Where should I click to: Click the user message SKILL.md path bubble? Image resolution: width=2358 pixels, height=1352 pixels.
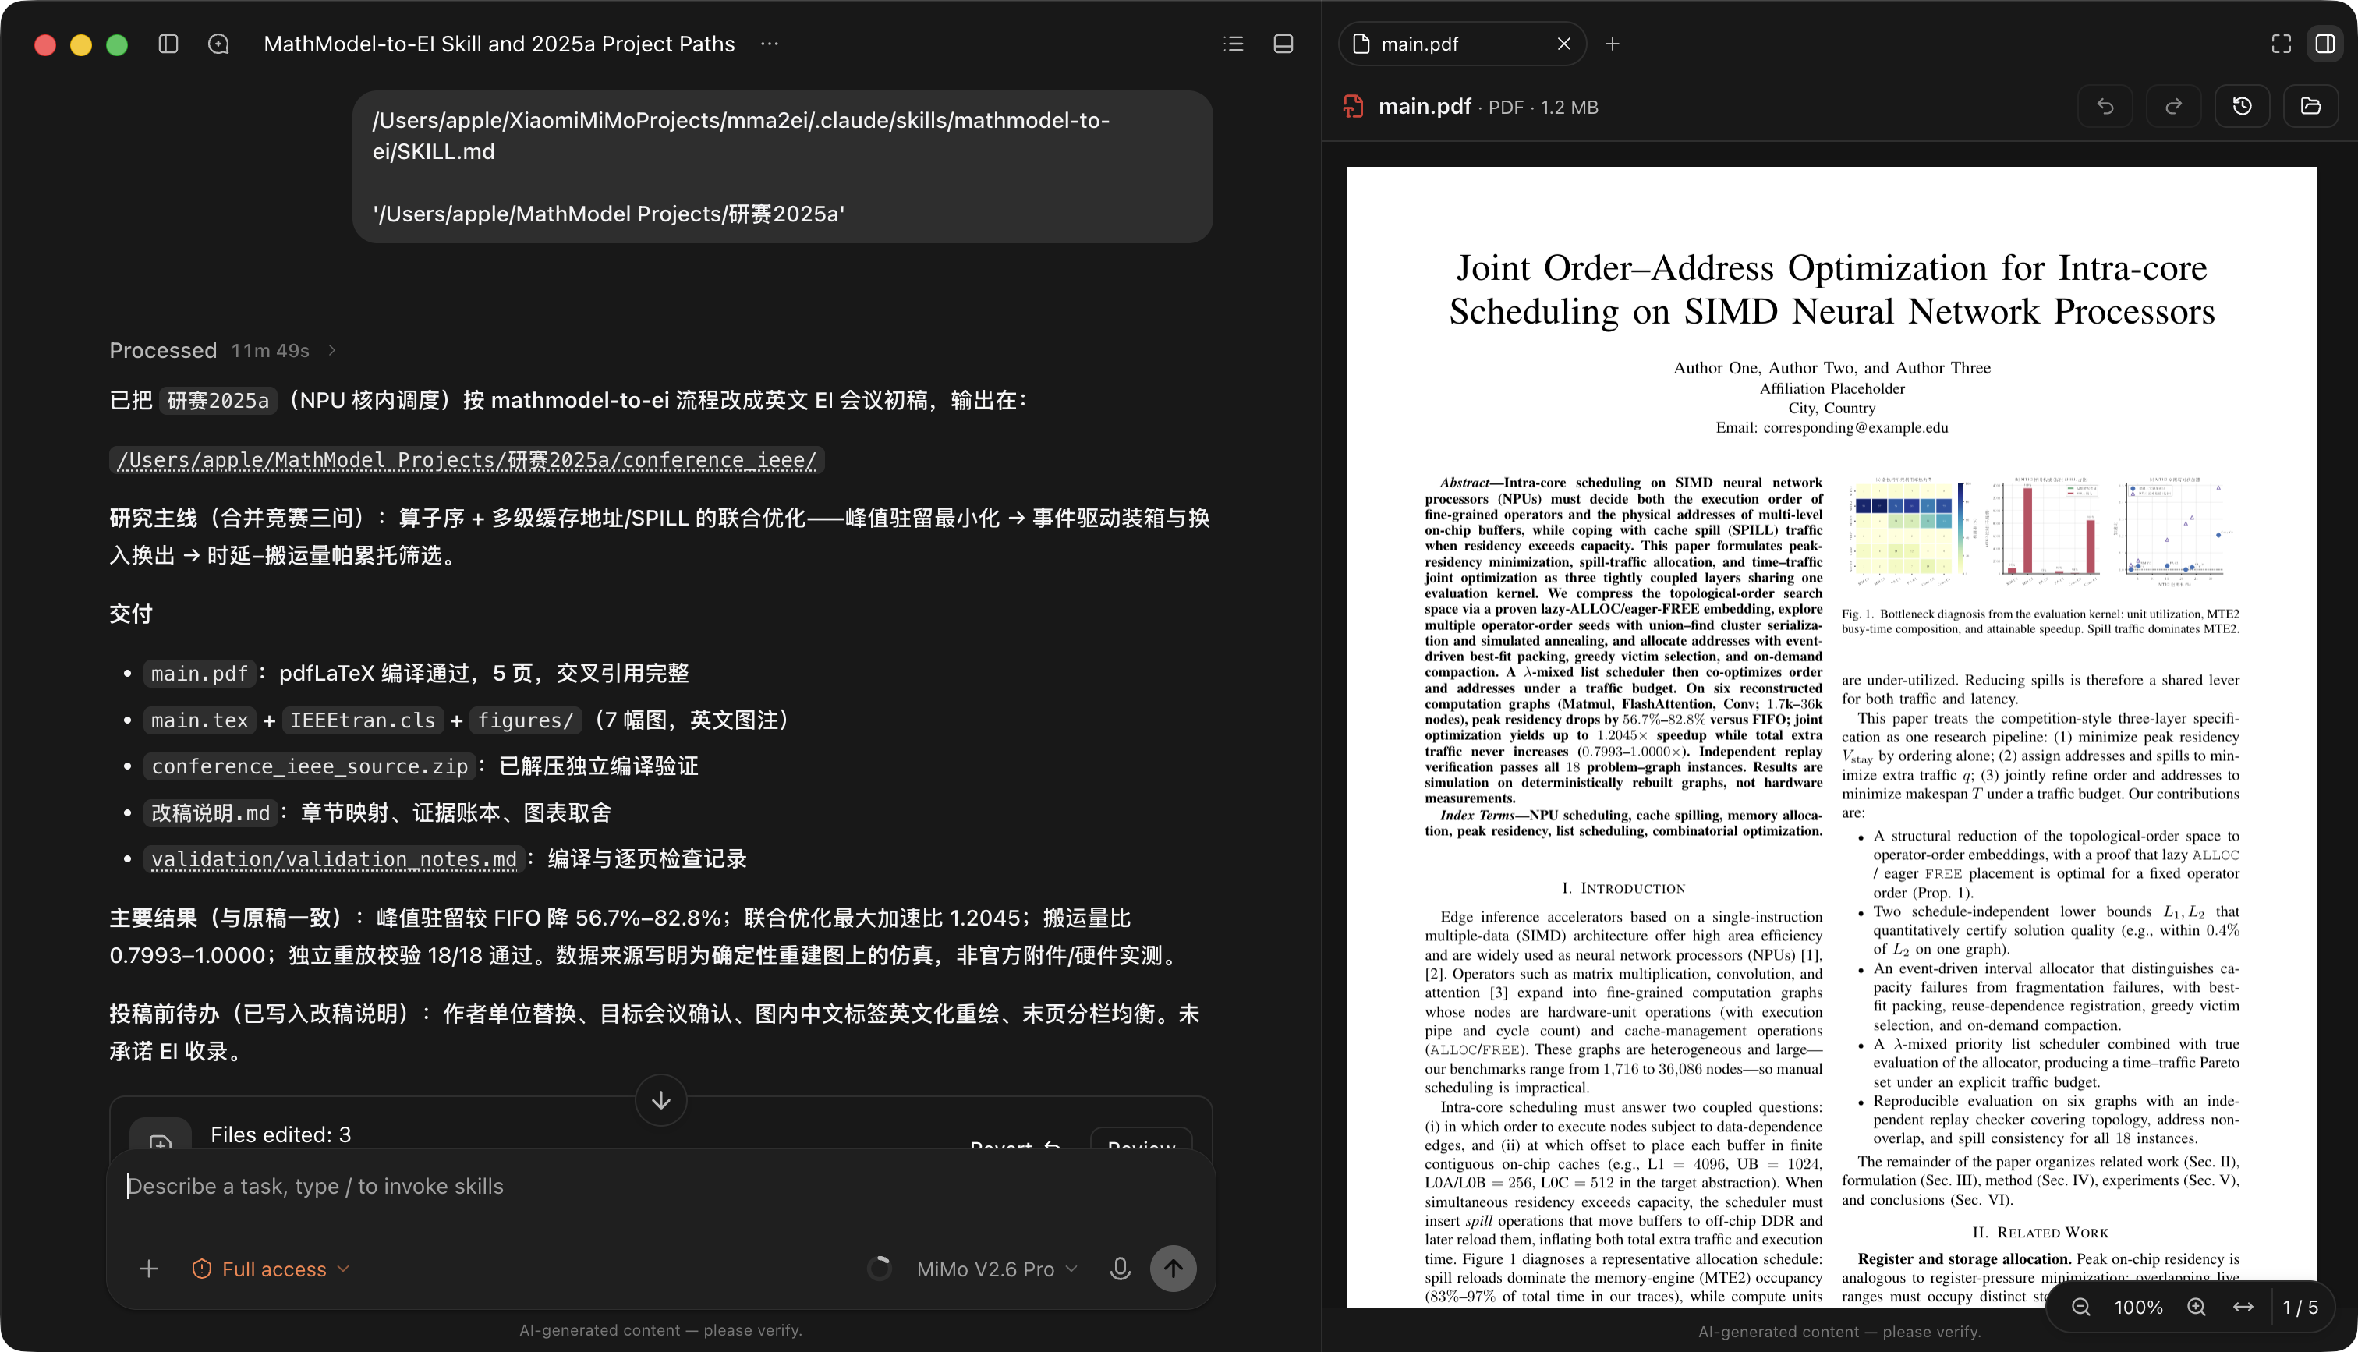coord(781,167)
